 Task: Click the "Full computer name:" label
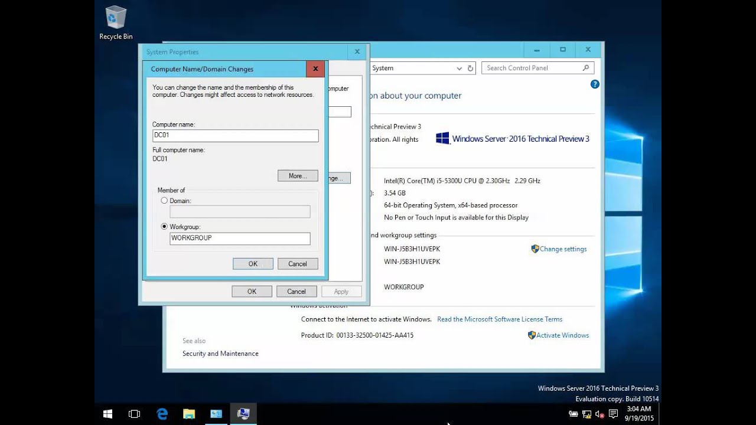(178, 151)
